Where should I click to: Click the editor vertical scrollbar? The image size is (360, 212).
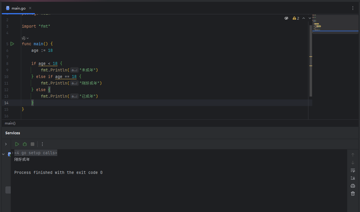(x=311, y=61)
